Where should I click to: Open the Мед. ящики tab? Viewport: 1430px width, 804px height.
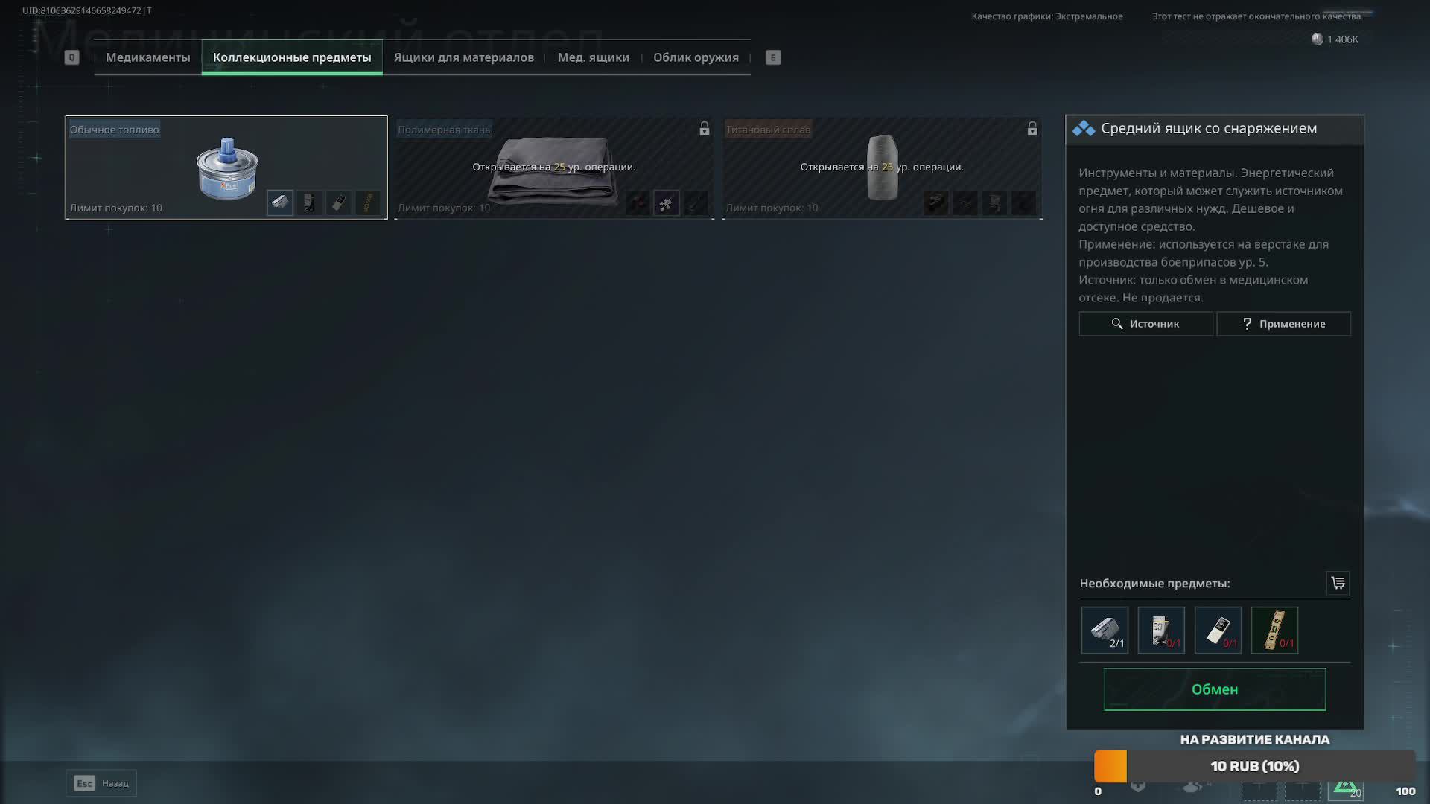pyautogui.click(x=593, y=57)
